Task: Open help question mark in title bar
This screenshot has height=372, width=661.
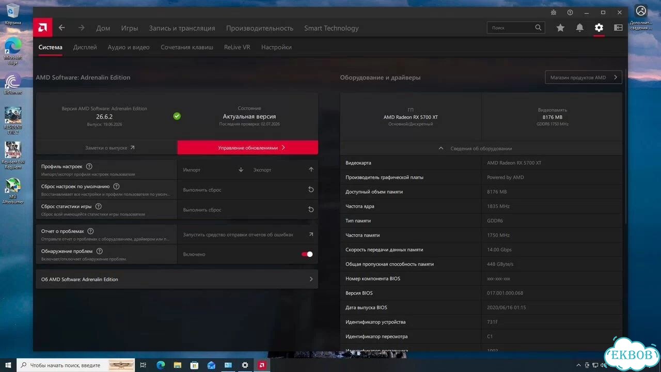Action: [x=570, y=12]
